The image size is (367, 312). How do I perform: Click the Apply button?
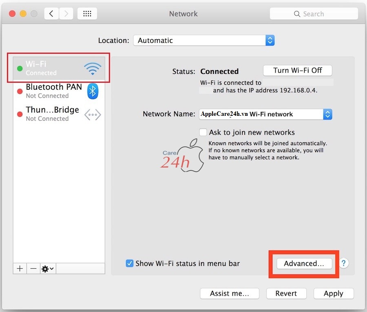[334, 294]
